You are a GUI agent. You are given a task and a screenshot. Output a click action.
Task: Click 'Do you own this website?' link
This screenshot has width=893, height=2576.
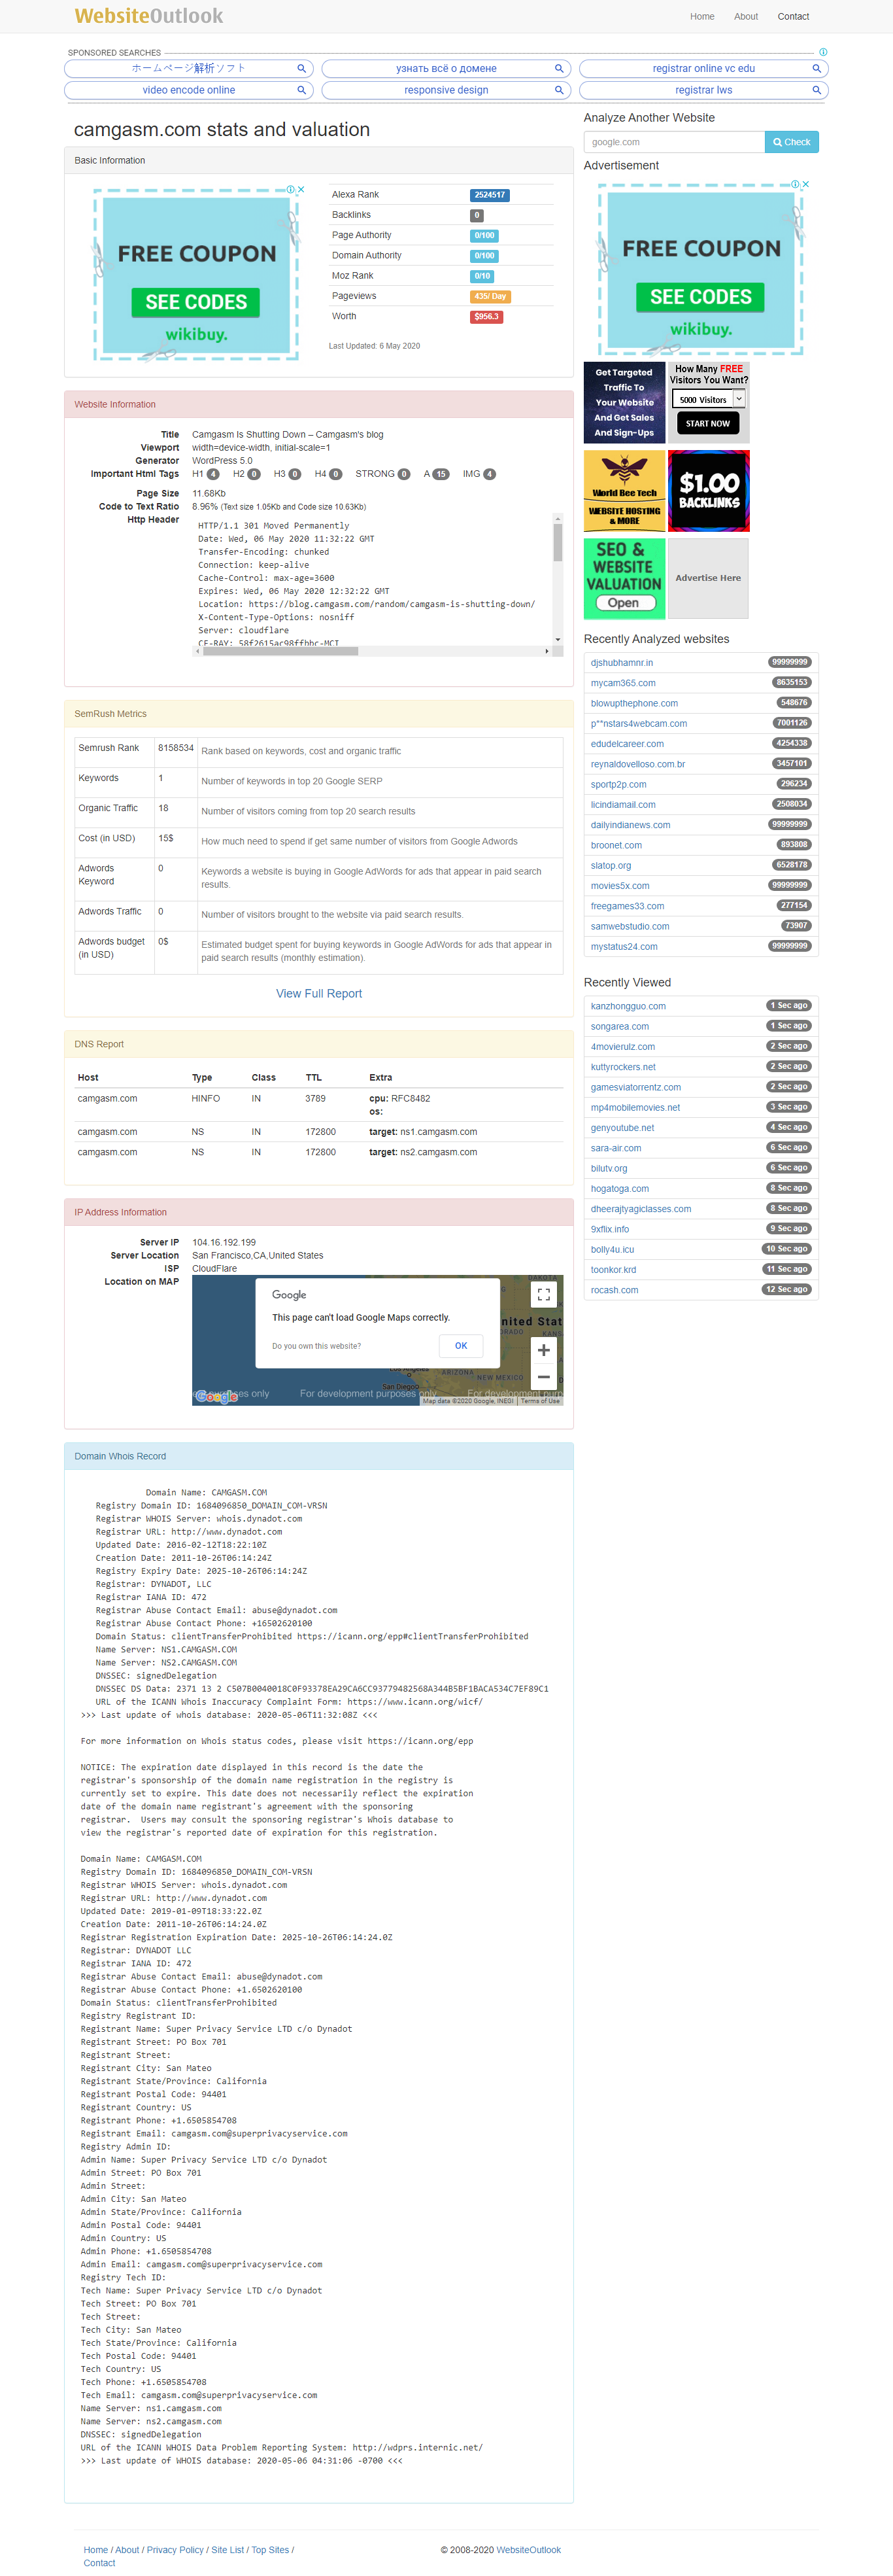[x=316, y=1346]
